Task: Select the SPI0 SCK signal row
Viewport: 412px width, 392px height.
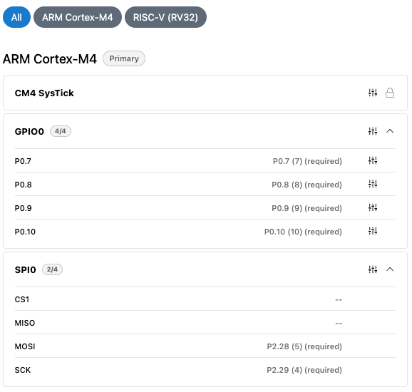Action: 205,370
